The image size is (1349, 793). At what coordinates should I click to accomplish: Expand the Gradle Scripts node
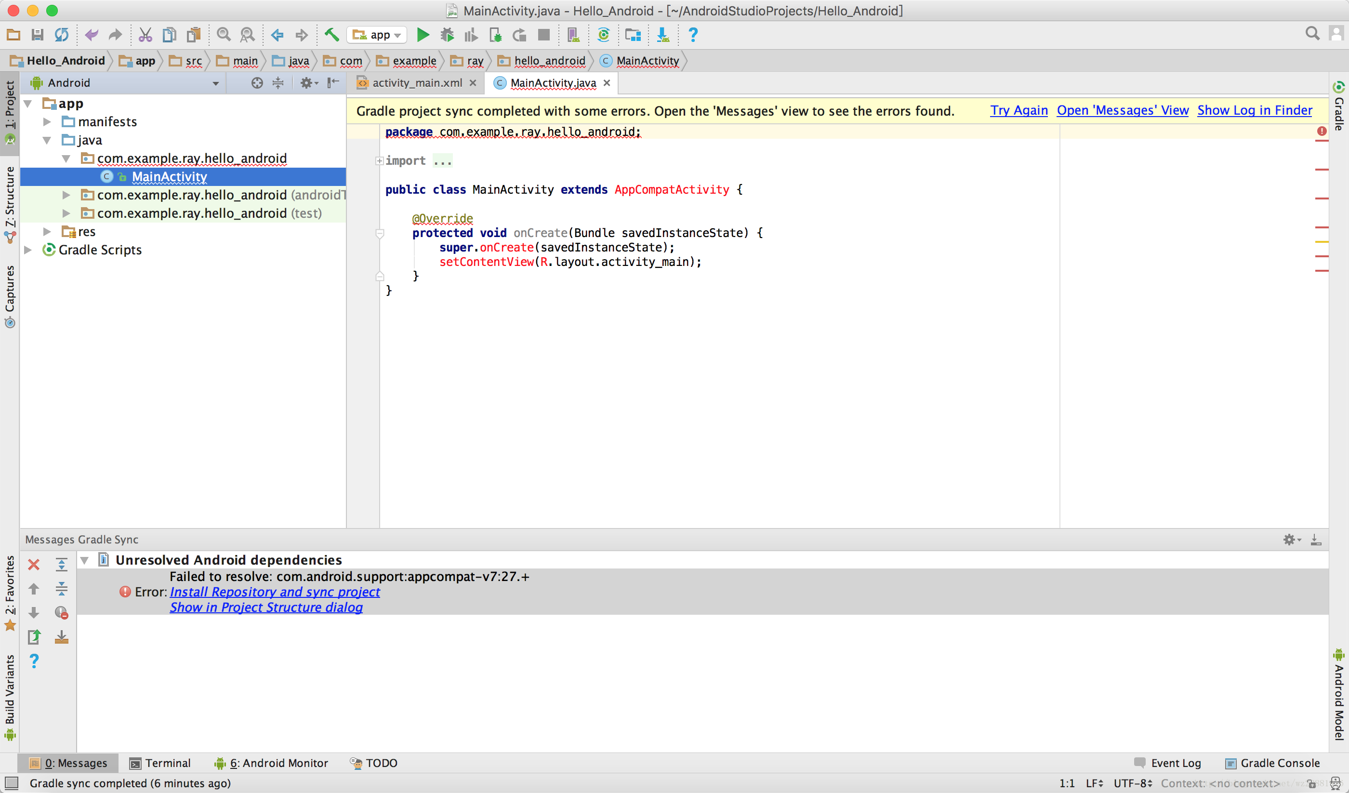pos(28,250)
